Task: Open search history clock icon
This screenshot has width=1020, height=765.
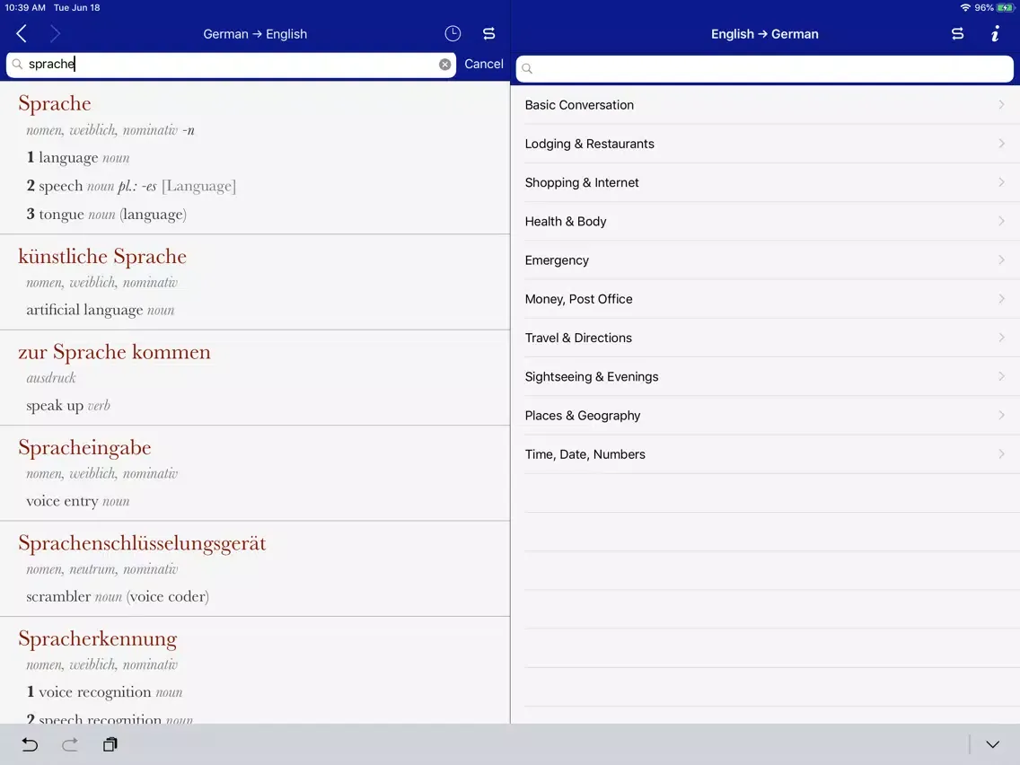Action: [x=453, y=34]
